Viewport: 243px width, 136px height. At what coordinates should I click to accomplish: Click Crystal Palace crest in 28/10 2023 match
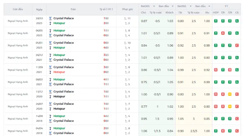(x=50, y=18)
